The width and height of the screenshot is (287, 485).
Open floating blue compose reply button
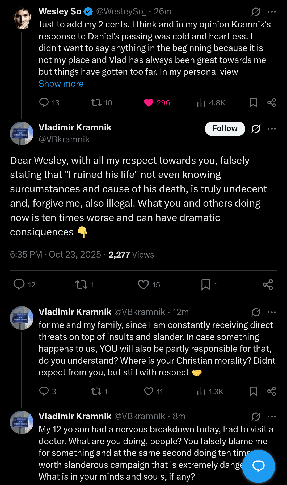point(258,466)
